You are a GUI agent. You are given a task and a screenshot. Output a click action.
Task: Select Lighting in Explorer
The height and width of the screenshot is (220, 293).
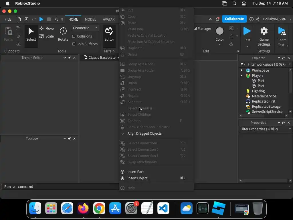coord(258,91)
